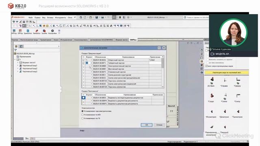Open the Вставка menu
Image resolution: width=260 pixels, height=146 pixels.
(50, 17)
